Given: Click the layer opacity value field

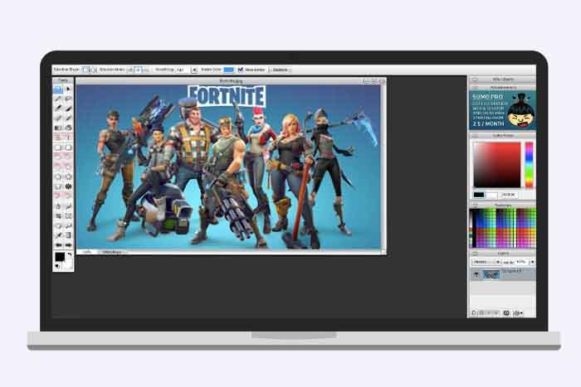Looking at the screenshot, I should 522,262.
